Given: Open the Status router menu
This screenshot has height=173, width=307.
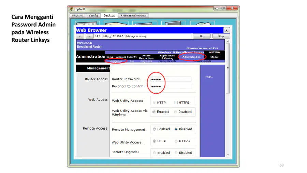Looking at the screenshot, I should pos(215,57).
